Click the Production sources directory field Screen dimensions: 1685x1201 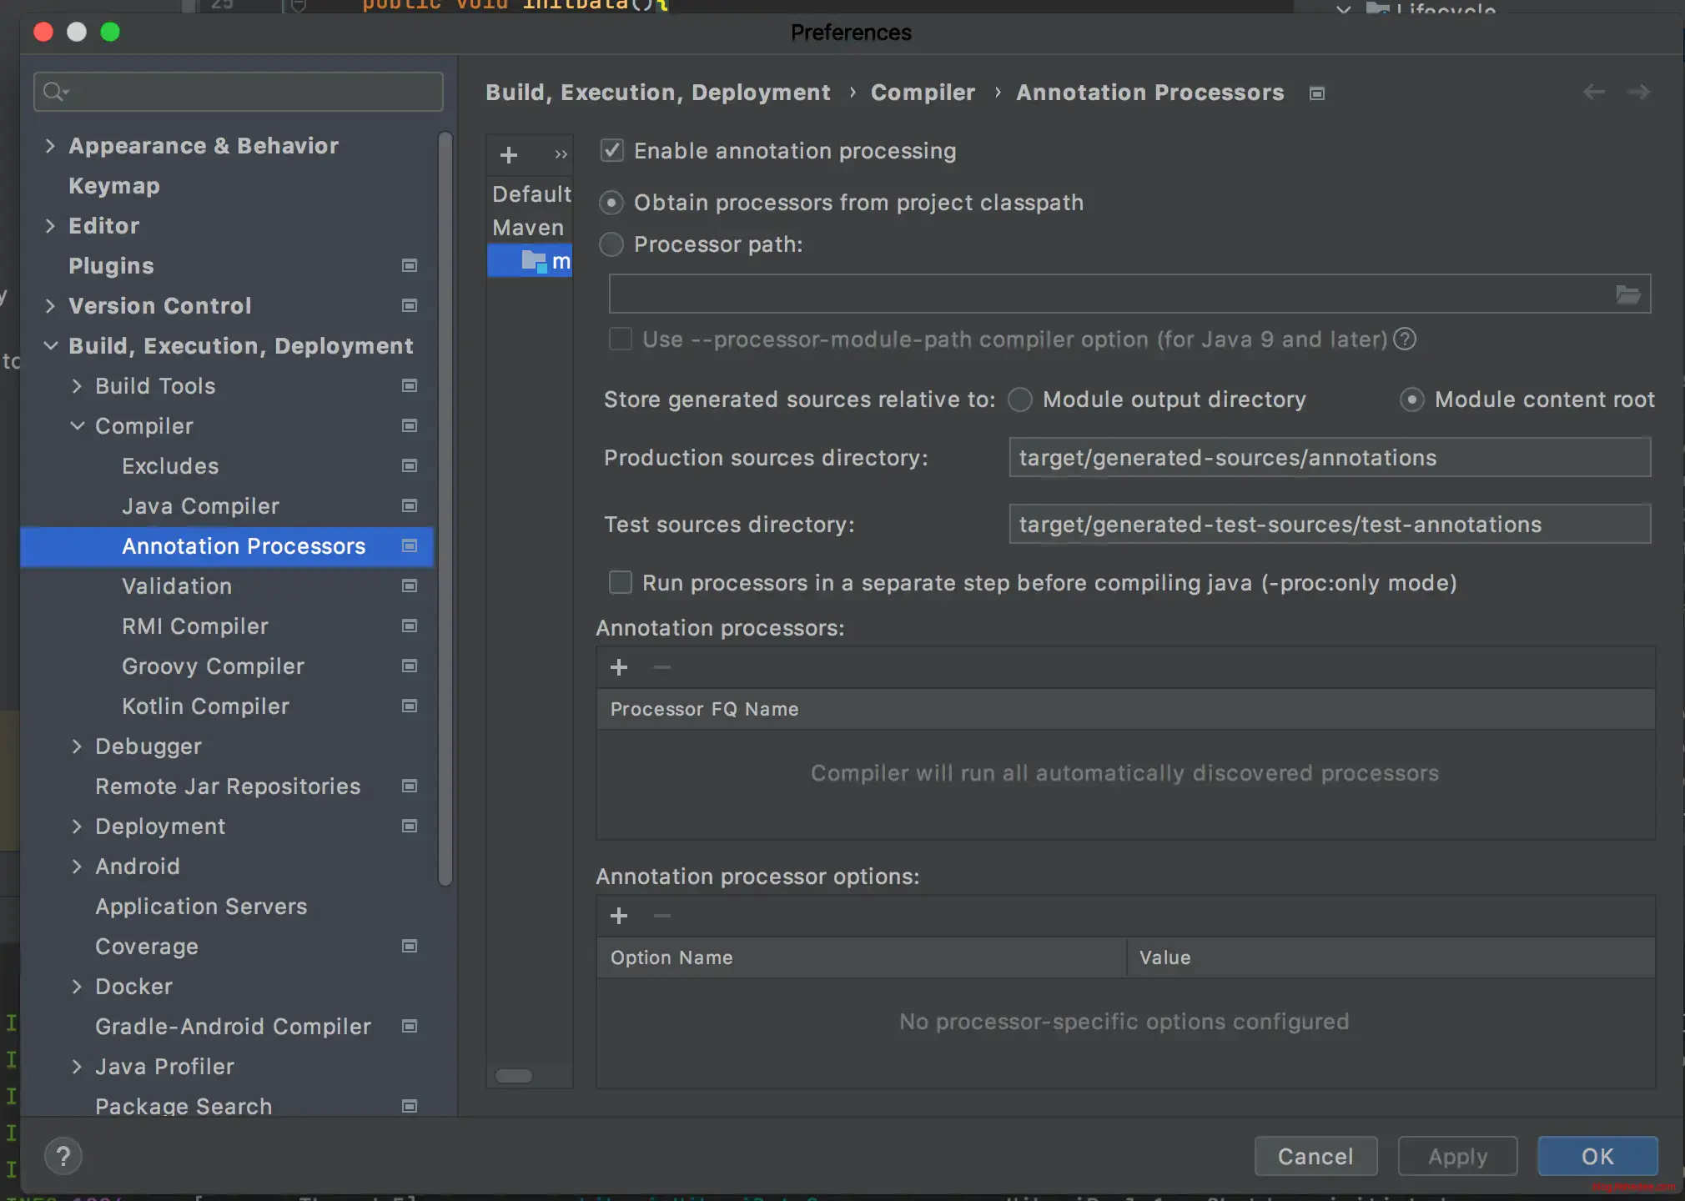tap(1329, 458)
